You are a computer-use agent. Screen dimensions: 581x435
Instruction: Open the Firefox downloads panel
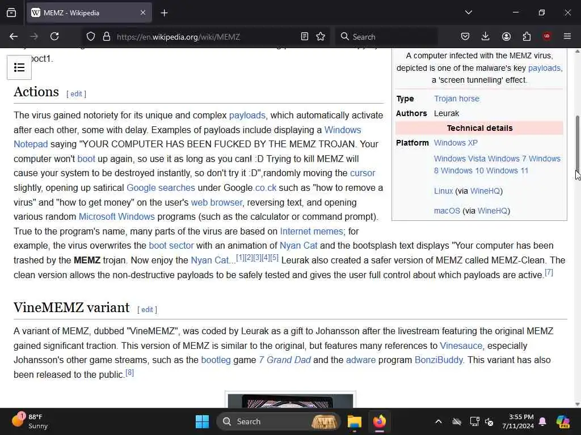point(486,36)
